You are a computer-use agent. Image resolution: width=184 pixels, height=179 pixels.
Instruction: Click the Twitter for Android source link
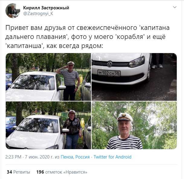[x=112, y=157]
